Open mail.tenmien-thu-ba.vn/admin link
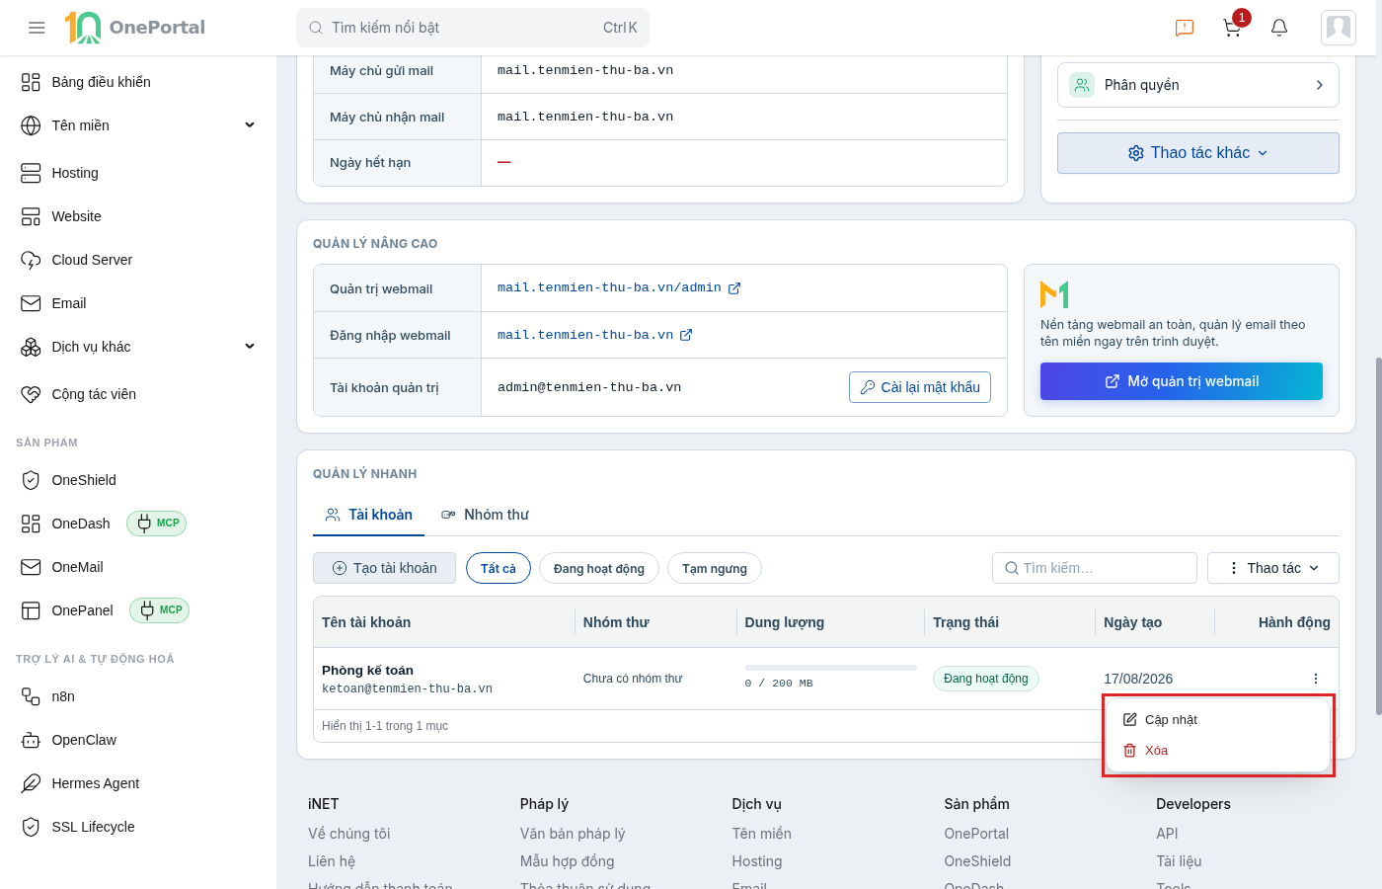 [619, 287]
